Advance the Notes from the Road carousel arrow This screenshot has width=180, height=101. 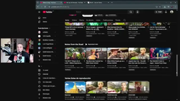click(x=171, y=54)
